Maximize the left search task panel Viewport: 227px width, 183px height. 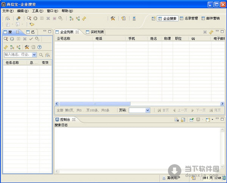pos(50,31)
